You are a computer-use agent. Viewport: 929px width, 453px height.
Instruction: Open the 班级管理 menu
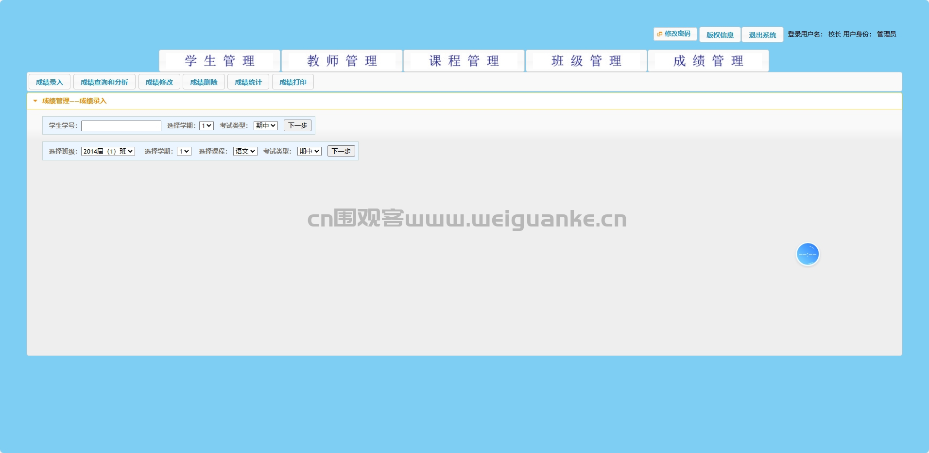(586, 61)
